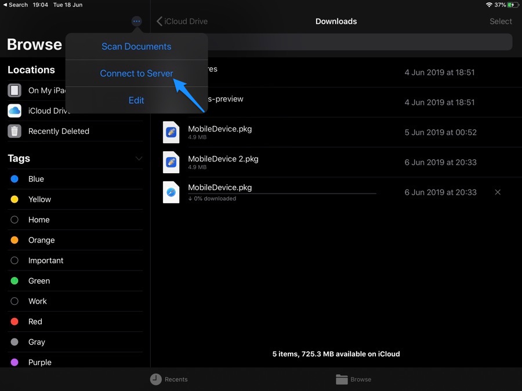Cancel the MobileDevice.pkg download
This screenshot has height=391, width=522.
[498, 192]
